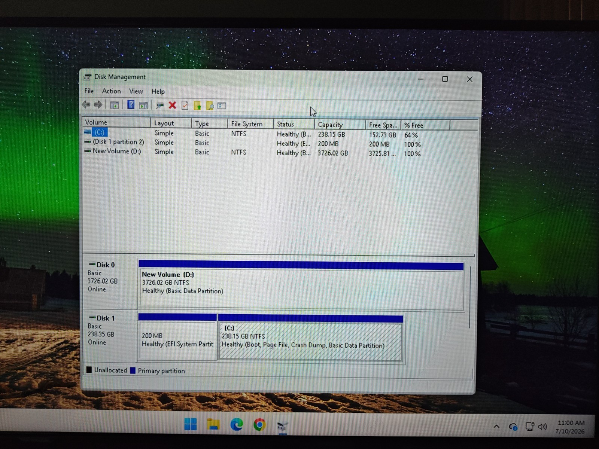Sort by the Status column header

(x=294, y=124)
